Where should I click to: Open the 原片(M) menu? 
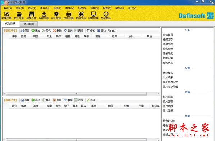tap(45, 8)
